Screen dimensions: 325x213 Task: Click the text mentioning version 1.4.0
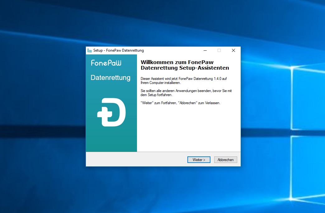pyautogui.click(x=184, y=81)
